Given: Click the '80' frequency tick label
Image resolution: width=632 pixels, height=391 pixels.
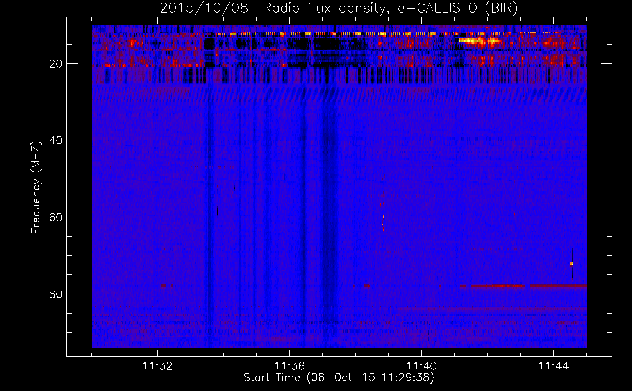Looking at the screenshot, I should 56,294.
